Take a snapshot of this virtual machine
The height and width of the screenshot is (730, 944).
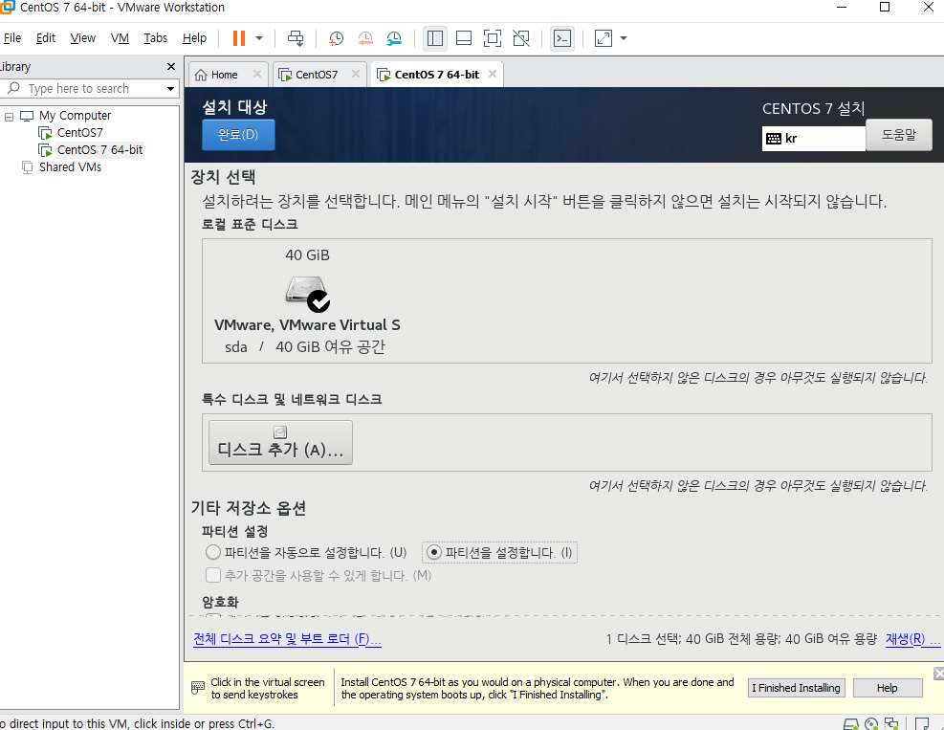[336, 38]
